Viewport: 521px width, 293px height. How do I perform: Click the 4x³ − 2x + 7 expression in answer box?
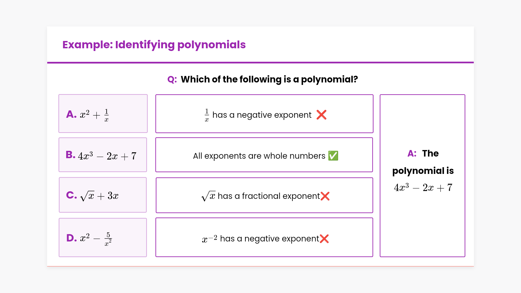[x=423, y=188]
